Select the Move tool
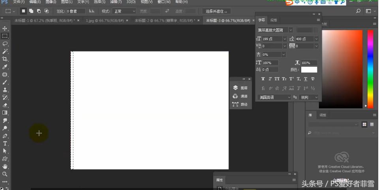Image resolution: width=379 pixels, height=190 pixels. (x=5, y=28)
